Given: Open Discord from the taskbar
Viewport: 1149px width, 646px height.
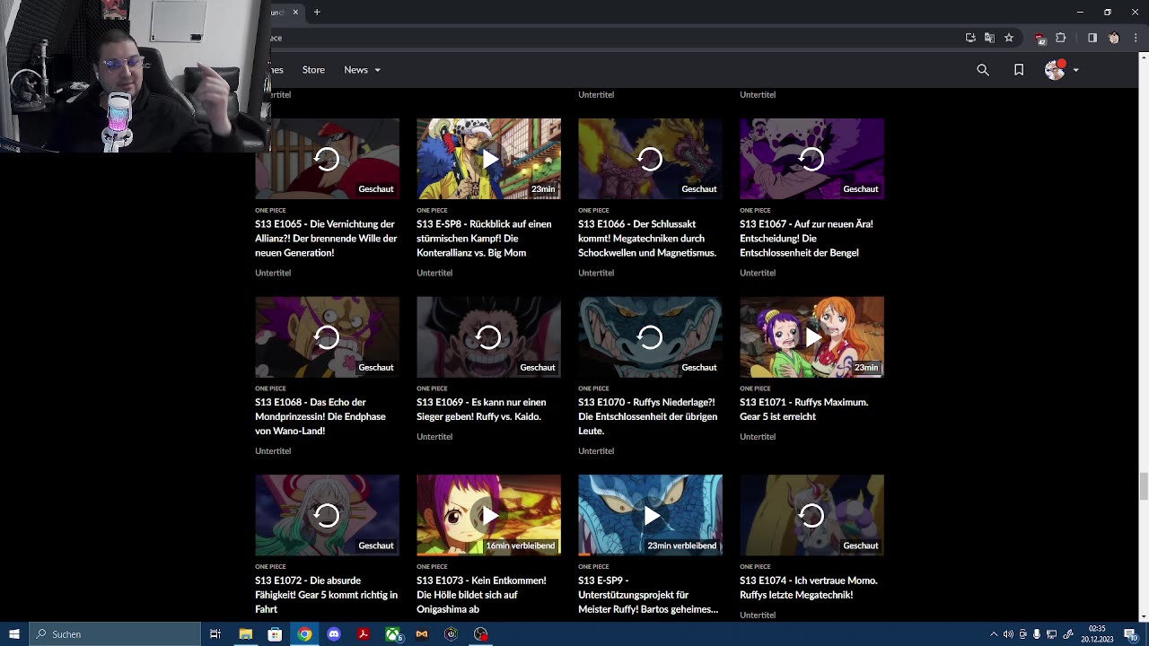Looking at the screenshot, I should pyautogui.click(x=334, y=634).
